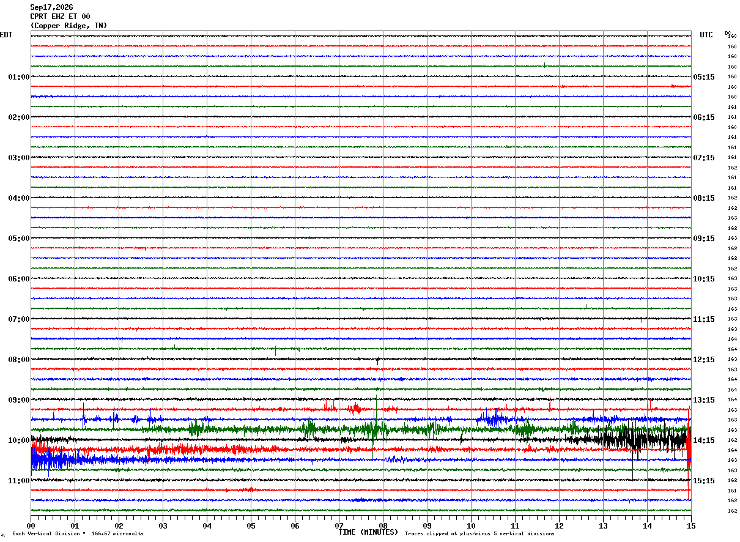The width and height of the screenshot is (740, 542).
Task: Click the traces clipped footnote text
Action: tap(479, 533)
